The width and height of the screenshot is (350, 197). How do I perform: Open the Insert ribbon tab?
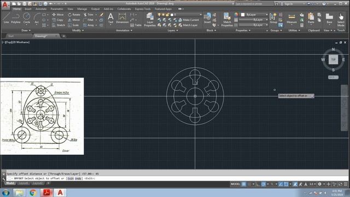28,9
